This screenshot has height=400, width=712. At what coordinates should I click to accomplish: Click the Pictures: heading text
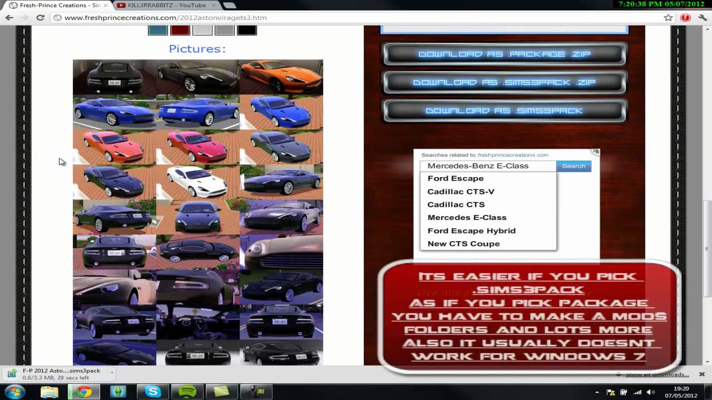197,49
